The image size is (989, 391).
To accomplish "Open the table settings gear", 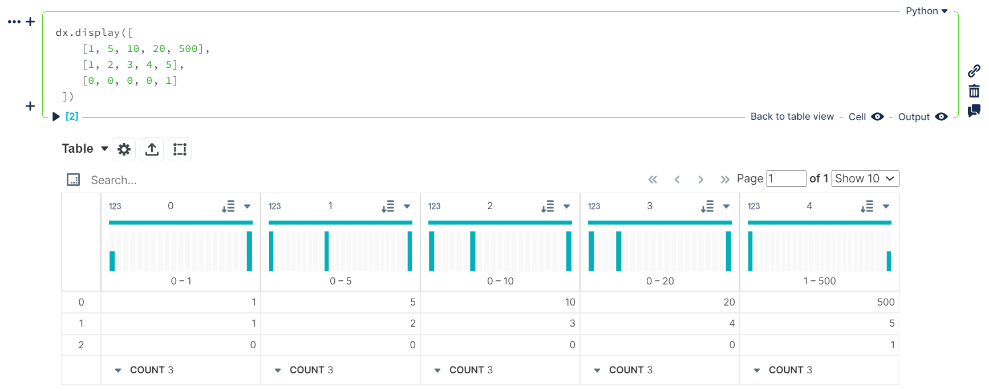I will pos(124,149).
